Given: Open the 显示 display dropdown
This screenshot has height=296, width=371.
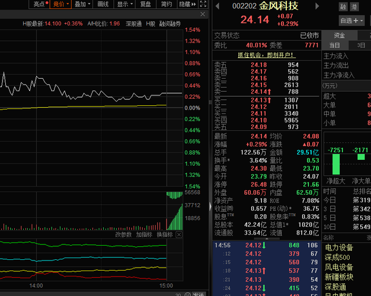Looking at the screenshot, I should pos(124,4).
